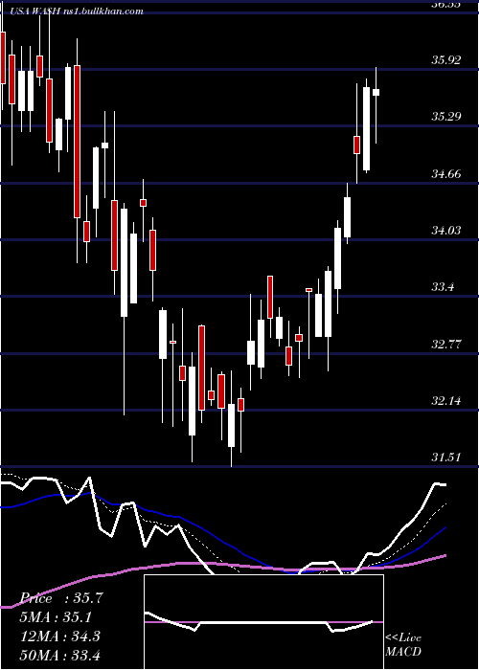Click the 34.66 price axis label
Viewport: 479px width, 670px height.
(x=446, y=173)
